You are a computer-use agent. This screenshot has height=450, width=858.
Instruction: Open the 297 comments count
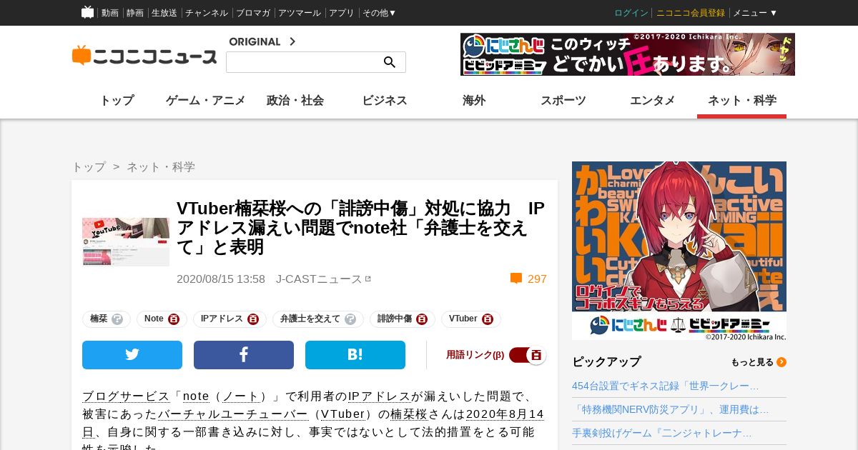tap(537, 279)
